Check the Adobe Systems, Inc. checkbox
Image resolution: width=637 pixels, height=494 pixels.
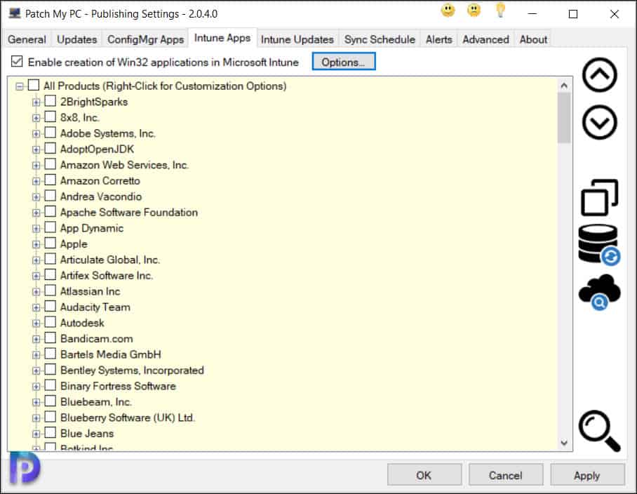(x=50, y=133)
